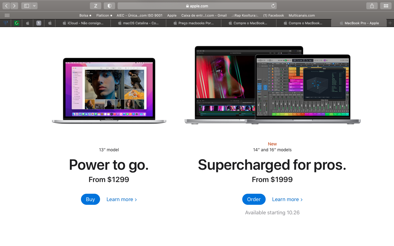
Task: Open the Multicanais.com bookmark
Action: [302, 15]
